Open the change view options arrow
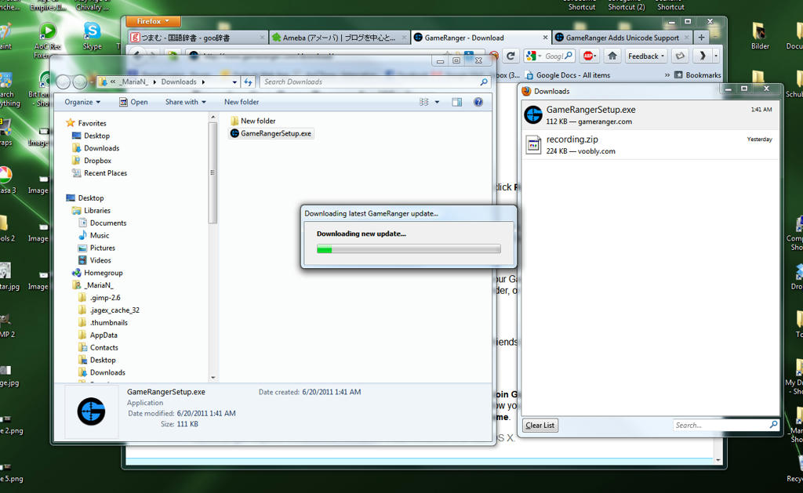The width and height of the screenshot is (803, 493). [436, 102]
